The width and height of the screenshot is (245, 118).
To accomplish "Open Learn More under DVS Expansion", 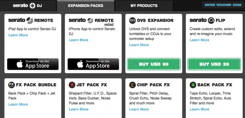I will pyautogui.click(x=139, y=45).
